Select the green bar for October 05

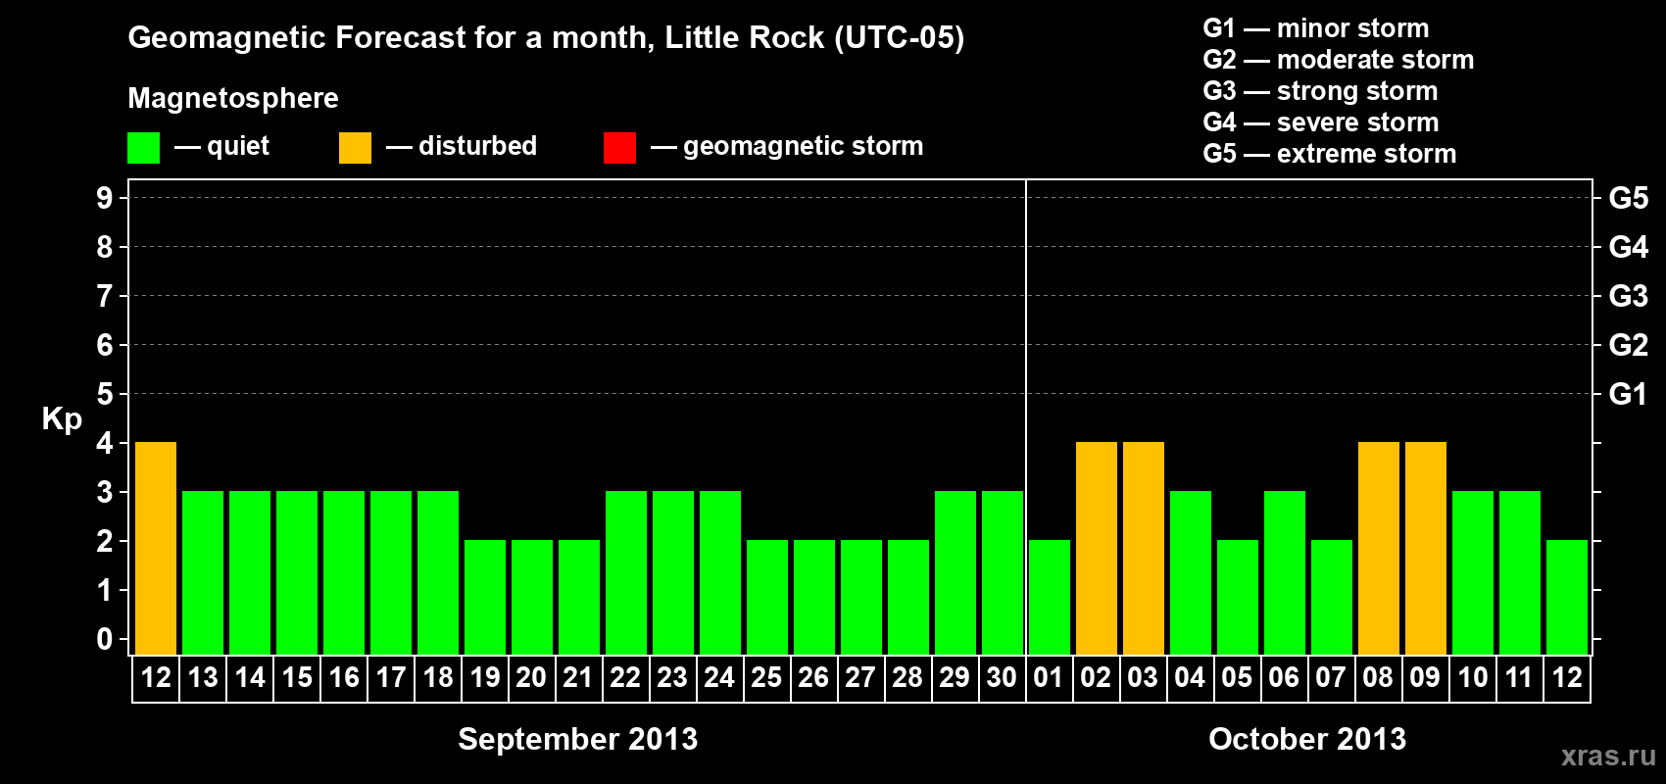[1238, 597]
